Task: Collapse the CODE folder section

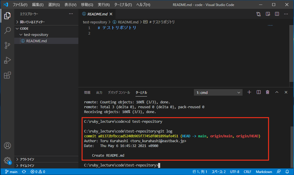Action: 46,29
